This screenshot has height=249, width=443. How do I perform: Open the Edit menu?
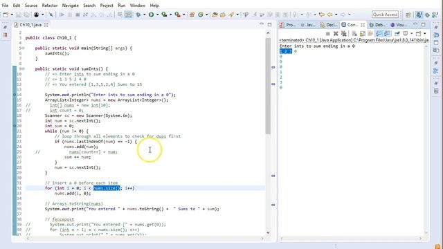click(x=17, y=6)
